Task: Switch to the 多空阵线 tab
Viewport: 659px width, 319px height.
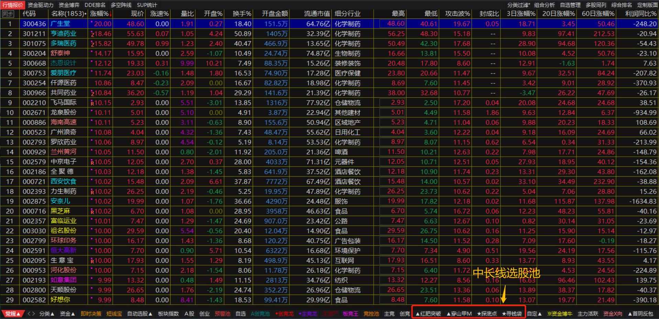Action: point(121,5)
